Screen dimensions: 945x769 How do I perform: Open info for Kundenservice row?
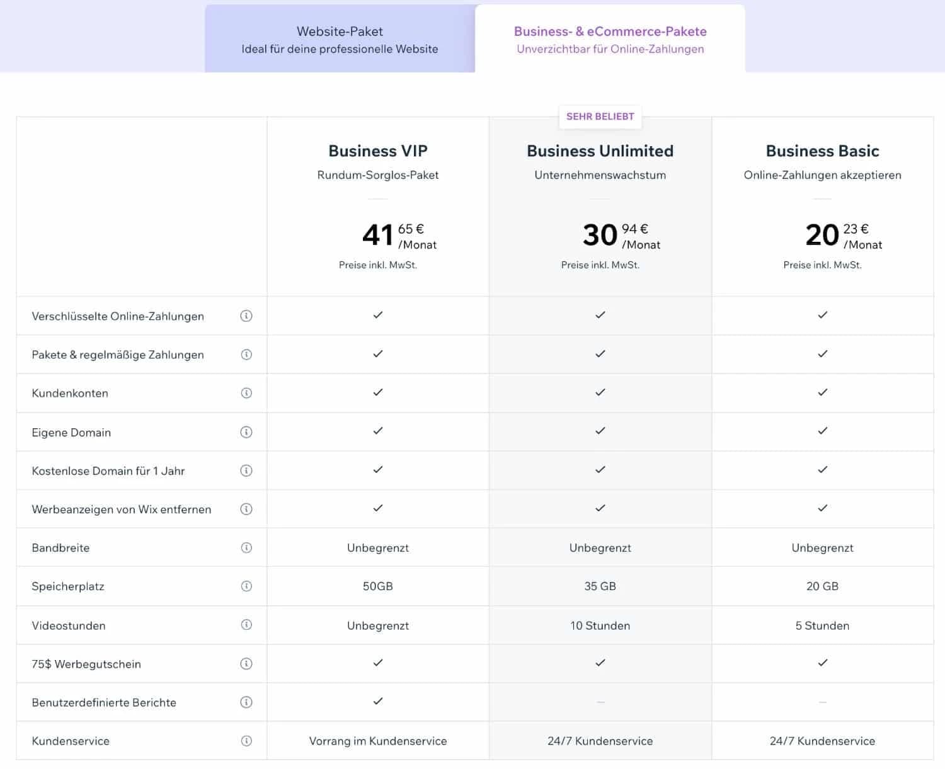[x=246, y=741]
